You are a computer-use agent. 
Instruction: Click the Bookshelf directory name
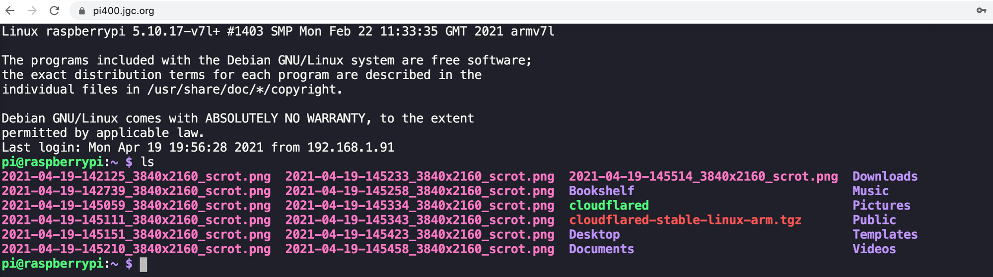point(601,191)
